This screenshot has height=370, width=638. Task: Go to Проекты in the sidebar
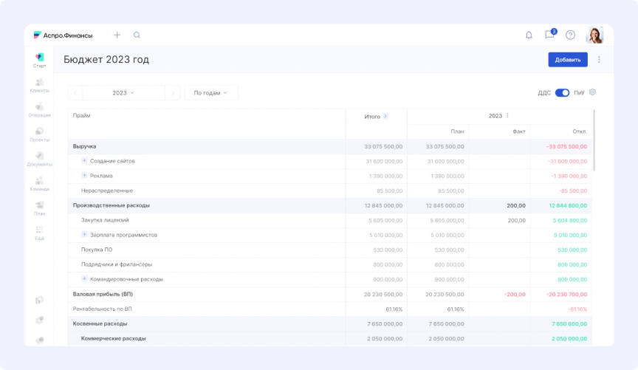[39, 134]
